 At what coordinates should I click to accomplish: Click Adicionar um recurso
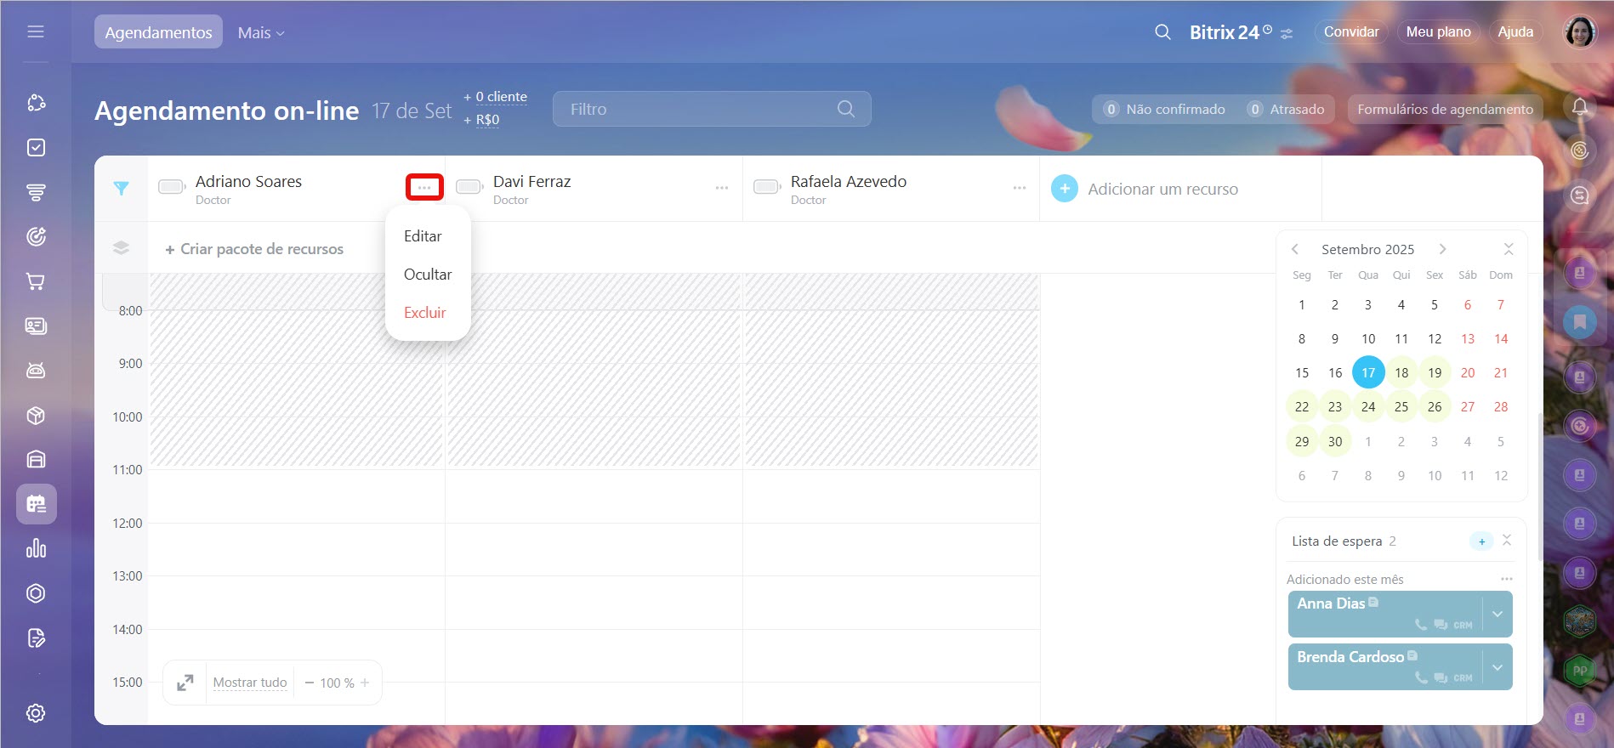pyautogui.click(x=1162, y=189)
